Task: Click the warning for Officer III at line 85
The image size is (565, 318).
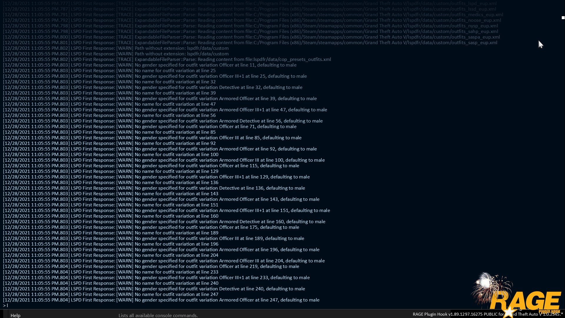Action: coord(152,138)
